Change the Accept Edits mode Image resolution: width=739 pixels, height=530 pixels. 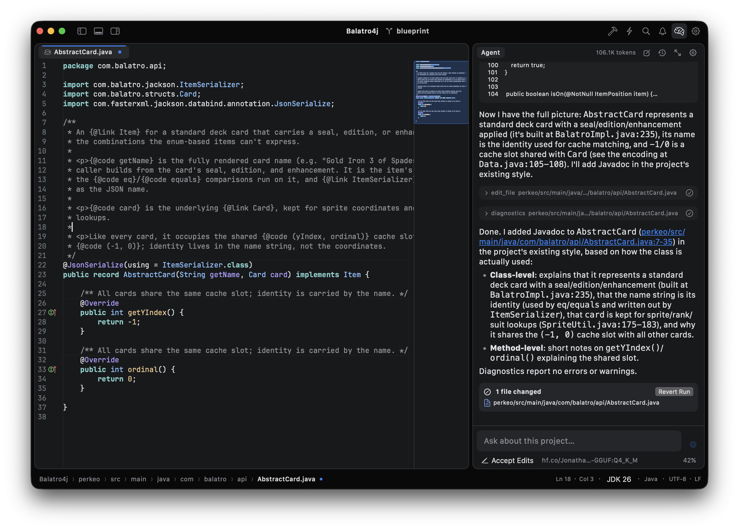tap(507, 461)
